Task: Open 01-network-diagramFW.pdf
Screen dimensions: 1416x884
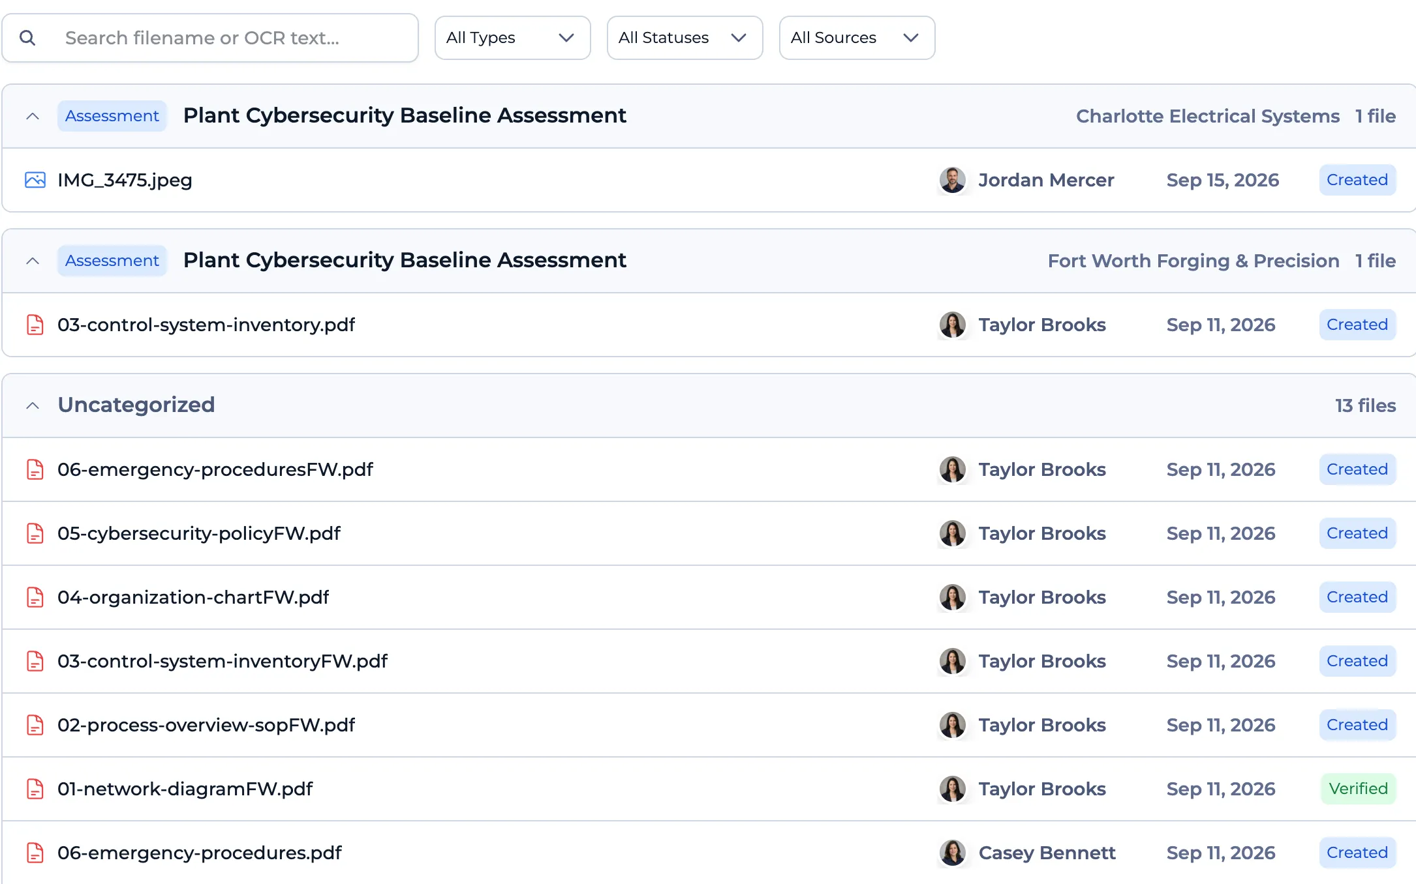Action: click(185, 789)
